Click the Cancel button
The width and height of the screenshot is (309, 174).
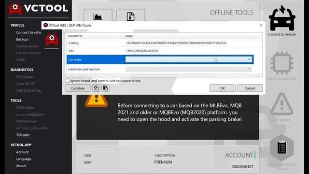coord(250,88)
